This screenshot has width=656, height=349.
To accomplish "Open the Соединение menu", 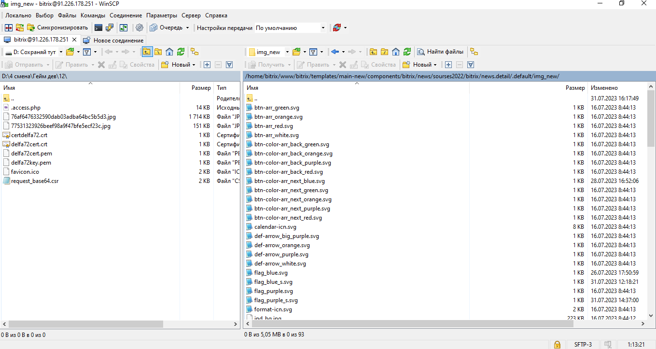I will click(x=126, y=15).
